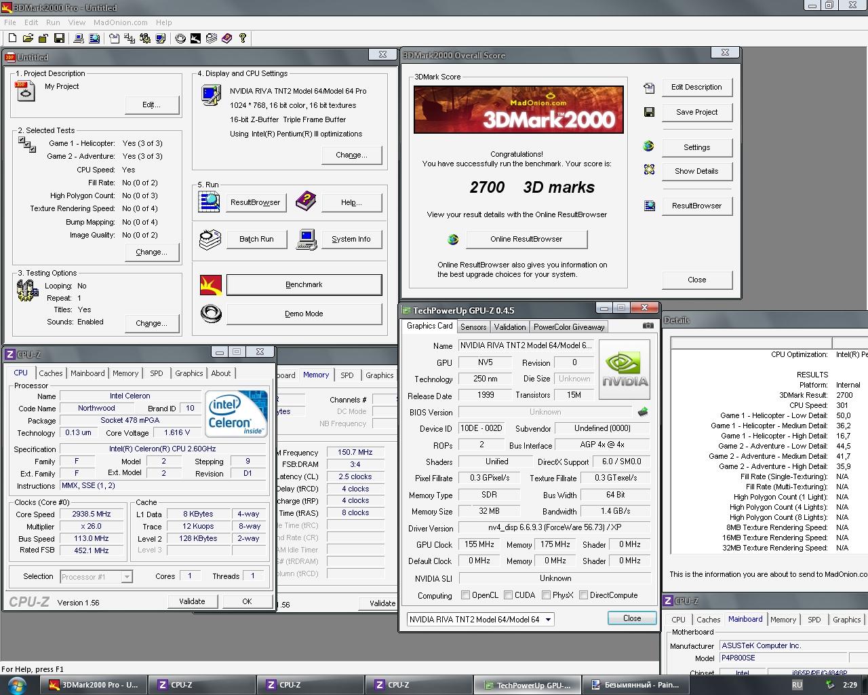Screen dimensions: 868x695
Task: Open Caches tab in CPU-Z with Celeron logo
Action: tap(50, 373)
